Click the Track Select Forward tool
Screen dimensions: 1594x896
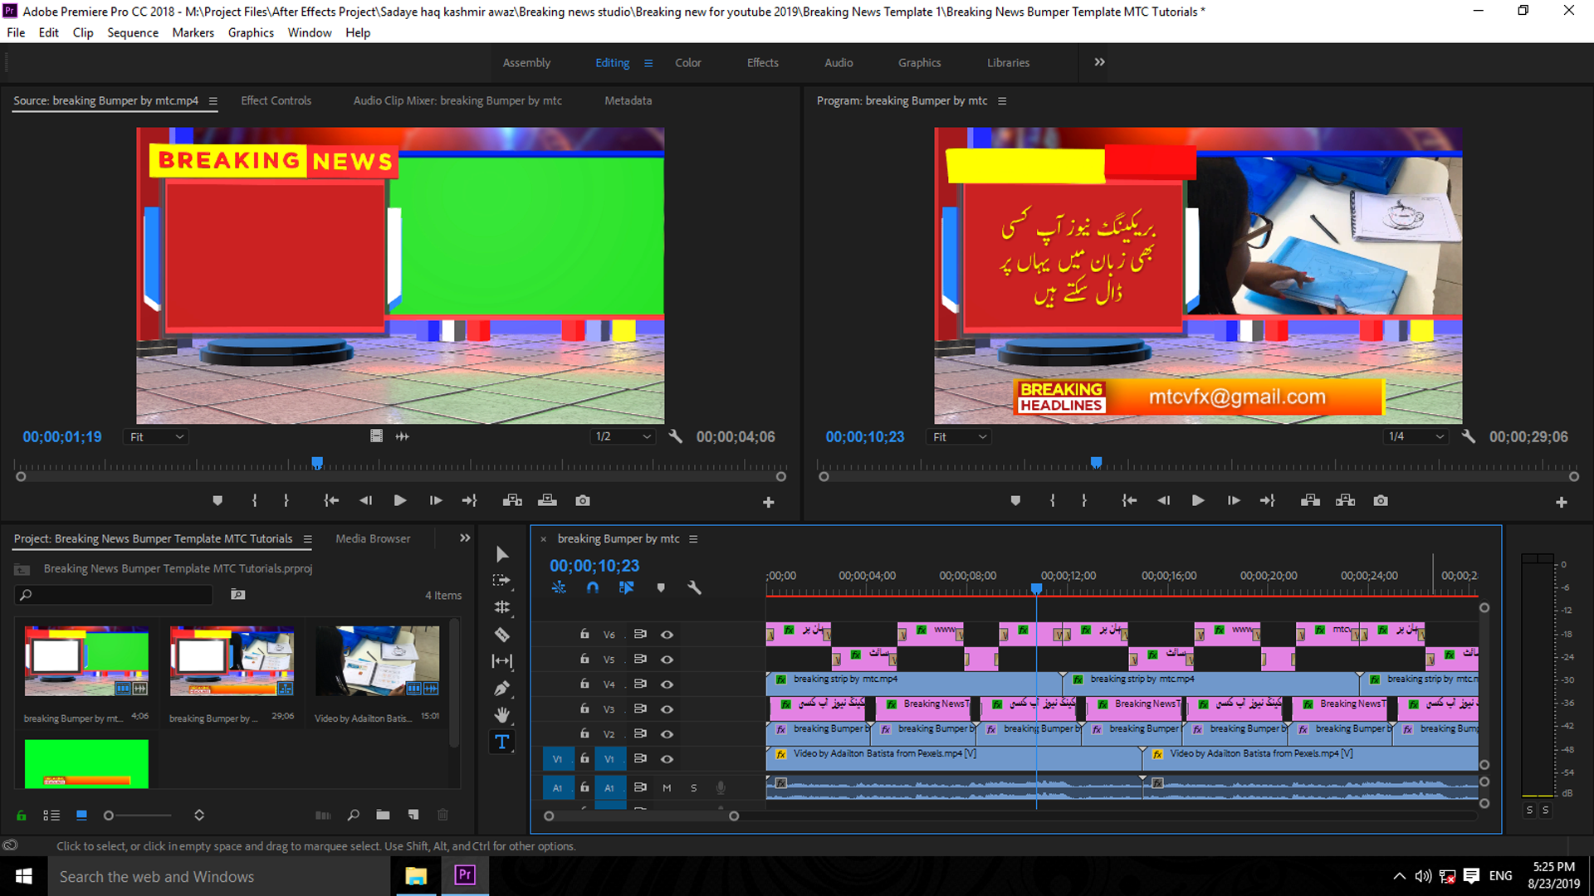[502, 581]
